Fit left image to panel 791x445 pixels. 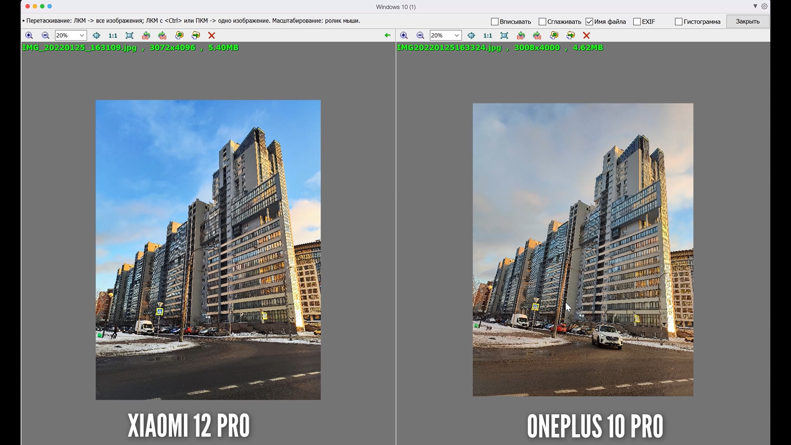130,36
